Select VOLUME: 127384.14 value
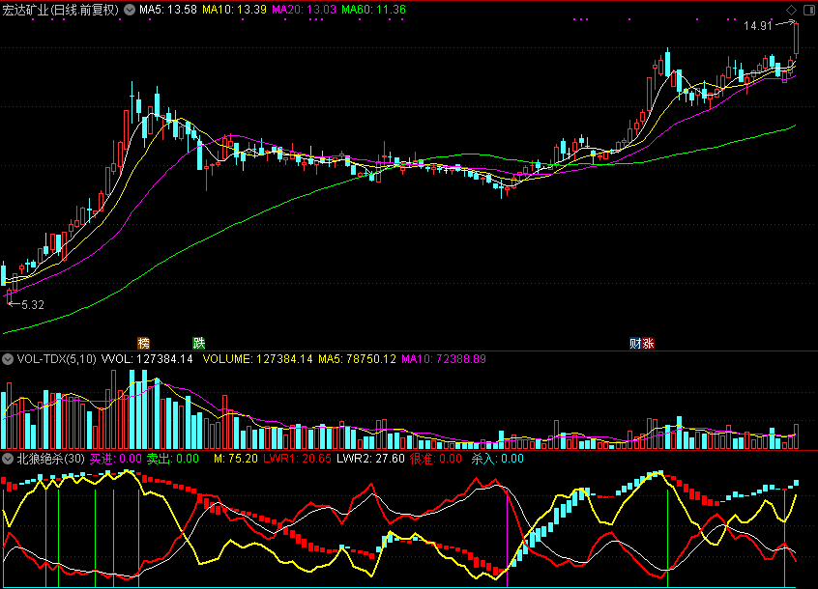Screen dimensions: 818x589 (x=258, y=359)
